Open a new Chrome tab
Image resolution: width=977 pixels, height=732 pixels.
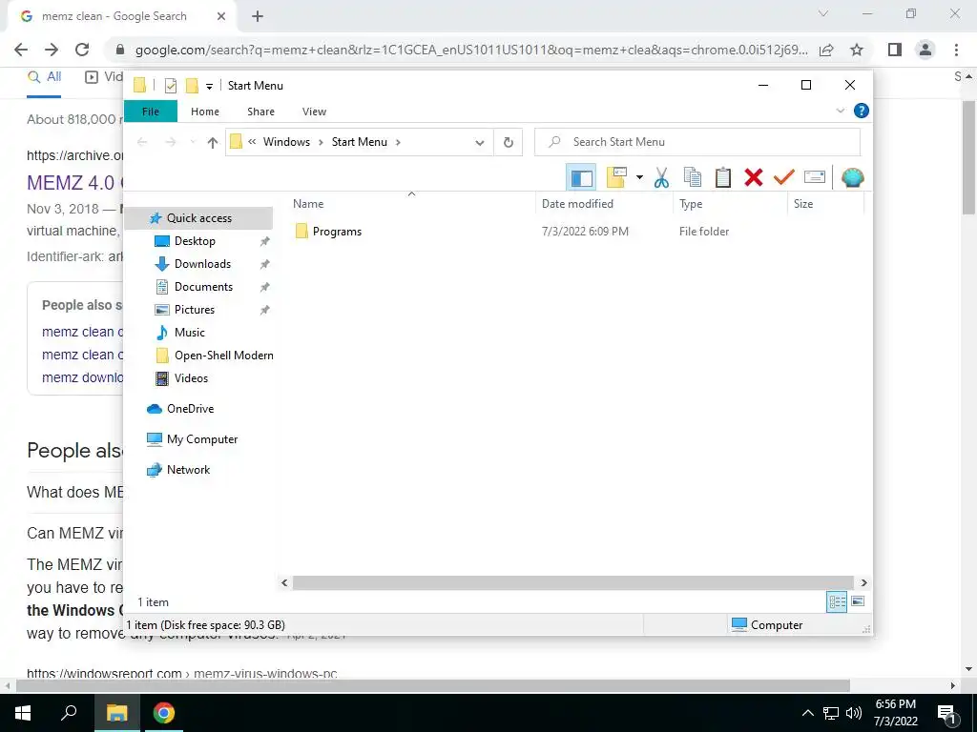coord(258,17)
